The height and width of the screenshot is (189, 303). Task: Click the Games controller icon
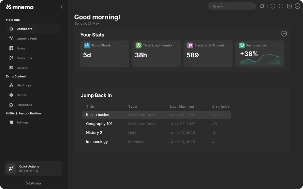pyautogui.click(x=11, y=95)
